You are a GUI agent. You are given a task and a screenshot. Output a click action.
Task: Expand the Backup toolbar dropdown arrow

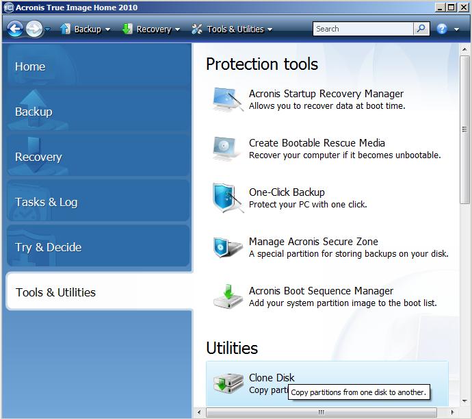pos(108,29)
